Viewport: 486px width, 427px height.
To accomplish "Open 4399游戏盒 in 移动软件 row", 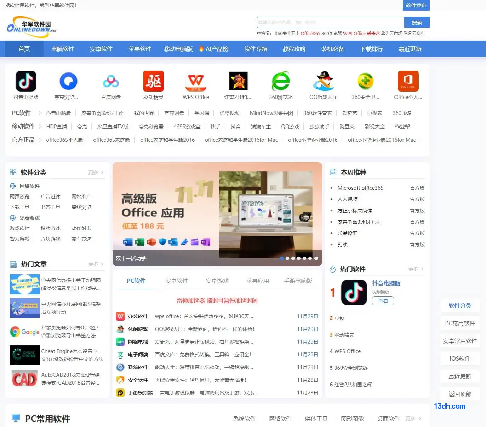I will coord(187,127).
